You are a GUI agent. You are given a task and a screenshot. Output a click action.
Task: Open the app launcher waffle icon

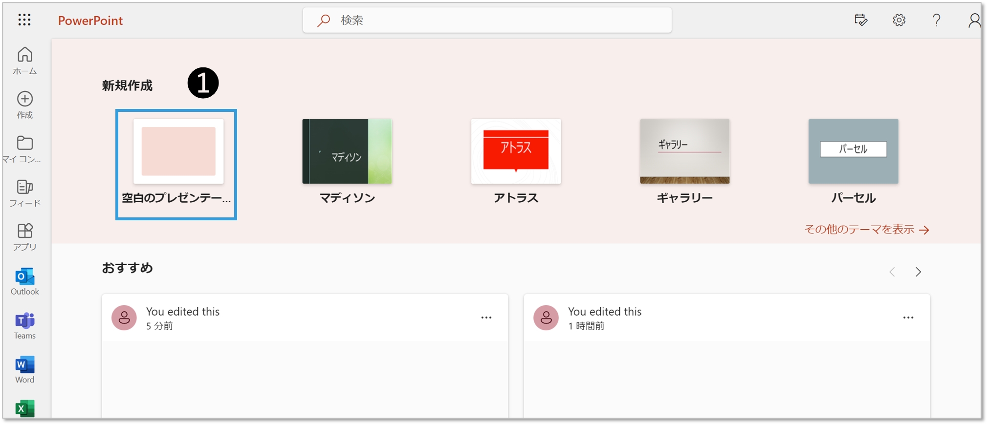(24, 20)
